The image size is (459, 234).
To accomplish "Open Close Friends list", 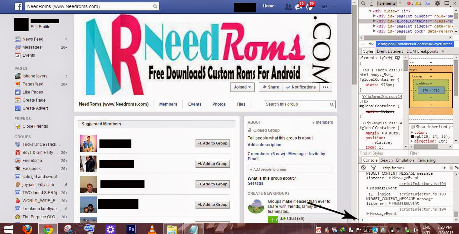I will [35, 126].
